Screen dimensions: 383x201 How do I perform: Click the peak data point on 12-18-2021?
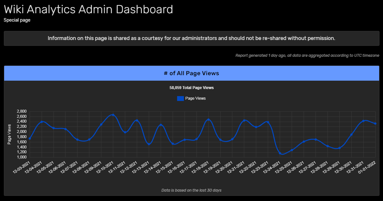[x=208, y=119]
